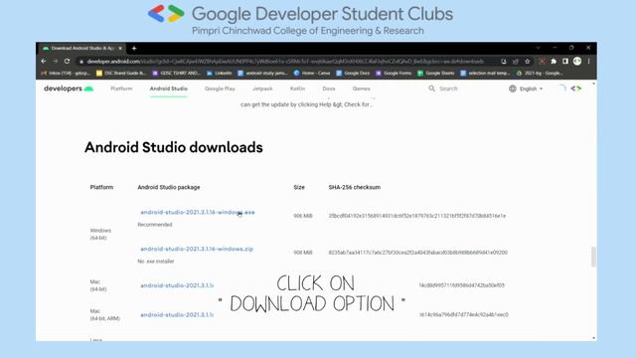Image resolution: width=636 pixels, height=358 pixels.
Task: Click the windows.zip SHA-256 checksum value
Action: tap(417, 252)
